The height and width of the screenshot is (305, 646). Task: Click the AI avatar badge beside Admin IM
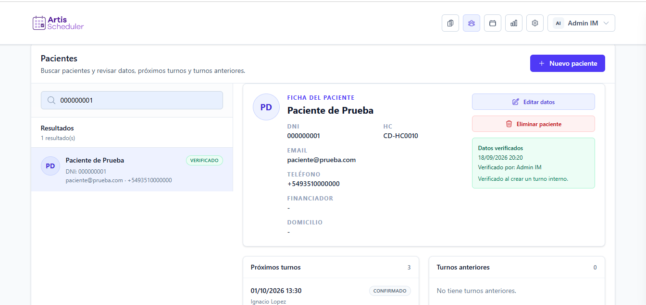[558, 23]
